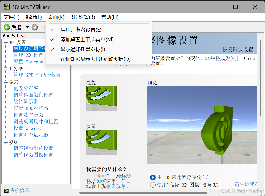Select 使用"高级 3D 图像"设置(U) radio button
The image size is (265, 196).
(153, 185)
